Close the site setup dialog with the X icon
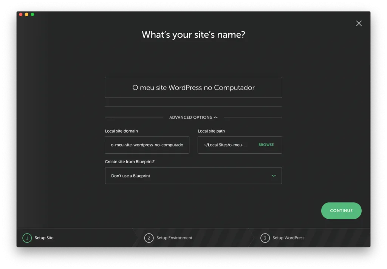This screenshot has width=387, height=269. (x=359, y=23)
